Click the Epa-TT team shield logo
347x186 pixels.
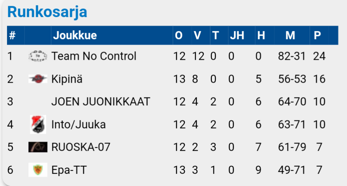coord(38,170)
